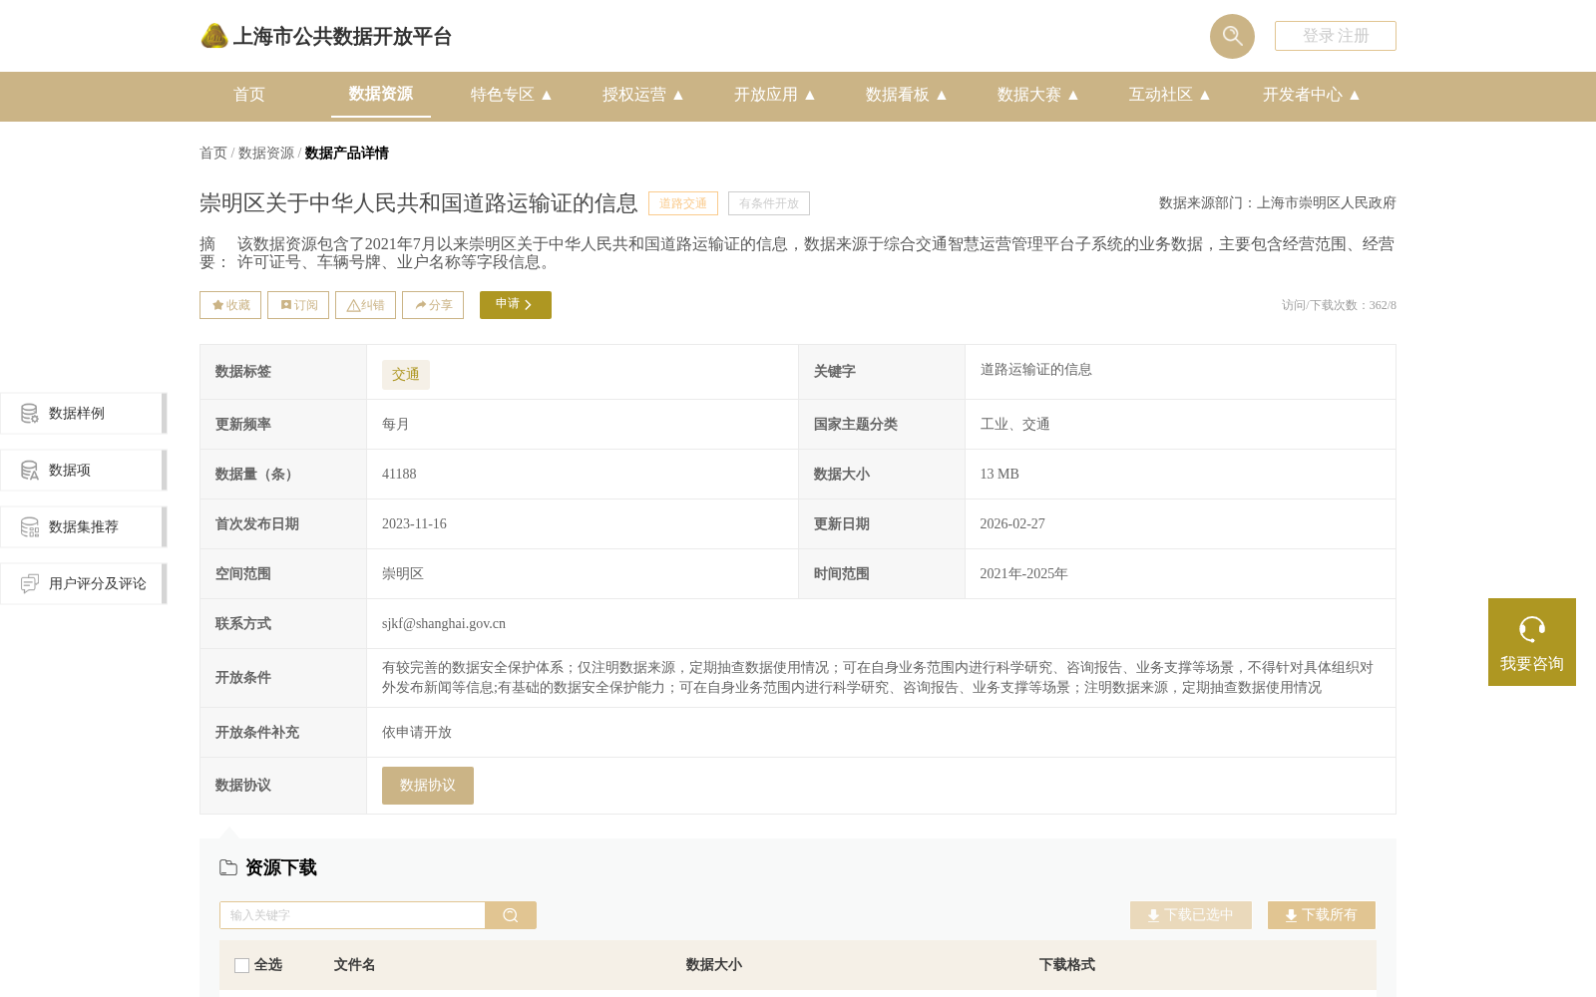Image resolution: width=1596 pixels, height=997 pixels.
Task: Open the 数据协议 agreement button
Action: (x=428, y=786)
